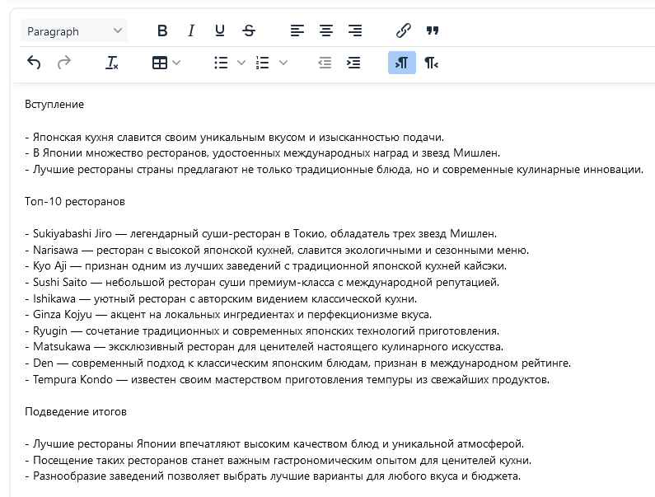Apply a numbered list
This screenshot has width=655, height=497.
[x=263, y=63]
